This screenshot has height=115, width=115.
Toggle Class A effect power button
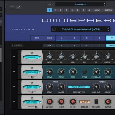click(32, 57)
